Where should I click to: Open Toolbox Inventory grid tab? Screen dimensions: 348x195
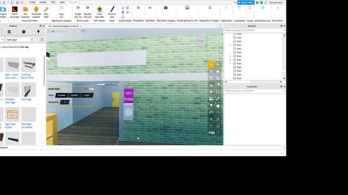[9, 32]
